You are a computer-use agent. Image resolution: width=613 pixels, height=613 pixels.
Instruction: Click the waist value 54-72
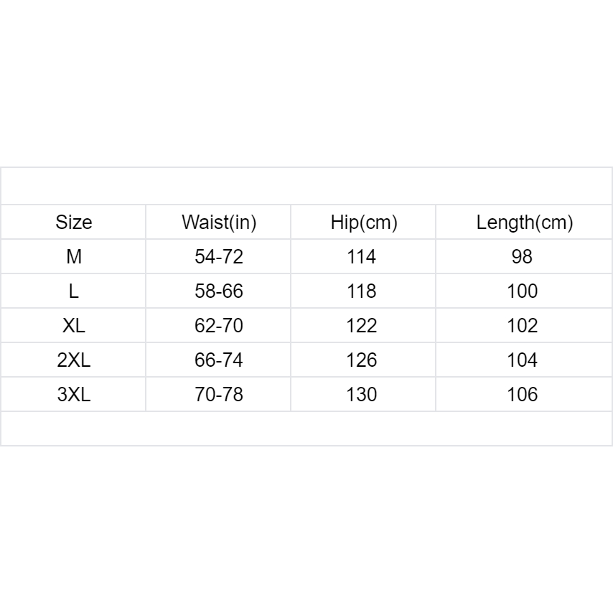[x=219, y=257]
